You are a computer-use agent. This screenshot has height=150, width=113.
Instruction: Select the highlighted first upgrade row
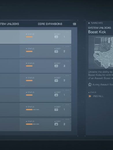click(36, 37)
